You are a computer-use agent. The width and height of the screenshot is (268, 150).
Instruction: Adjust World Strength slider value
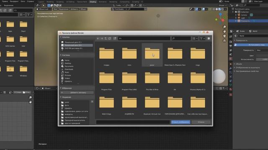(x=262, y=59)
